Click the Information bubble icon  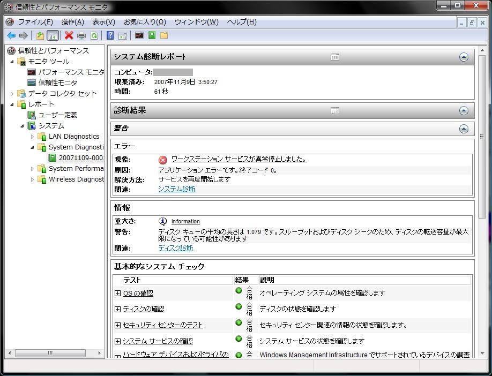pyautogui.click(x=162, y=221)
